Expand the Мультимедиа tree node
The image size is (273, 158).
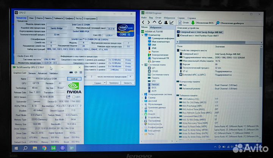(143, 104)
